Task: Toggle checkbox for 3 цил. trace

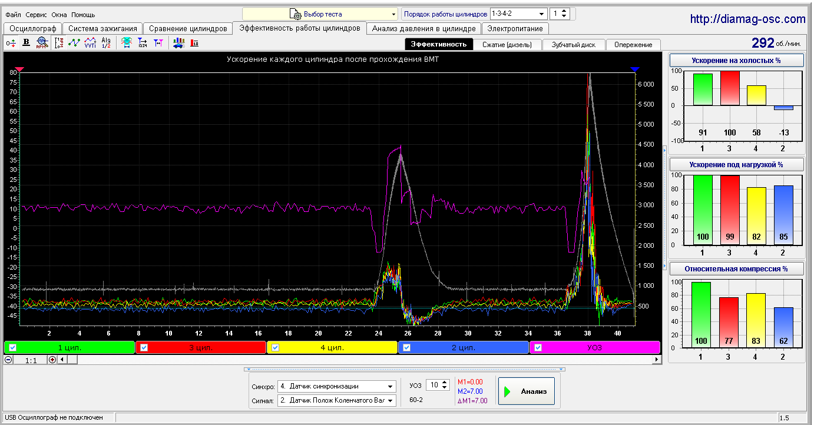Action: tap(144, 347)
